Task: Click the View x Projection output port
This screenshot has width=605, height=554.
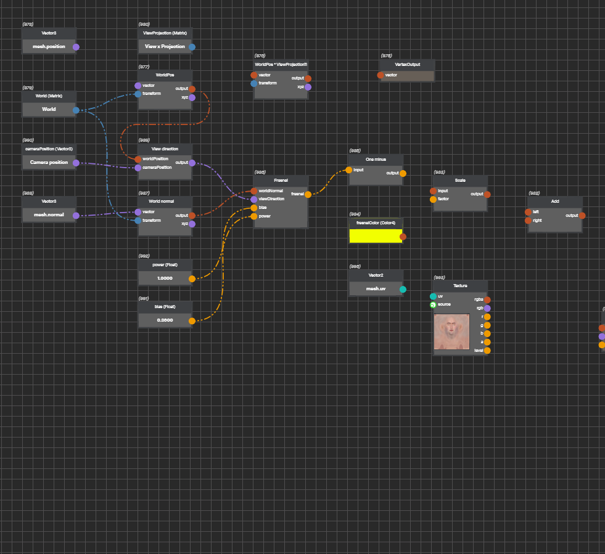Action: [x=192, y=47]
